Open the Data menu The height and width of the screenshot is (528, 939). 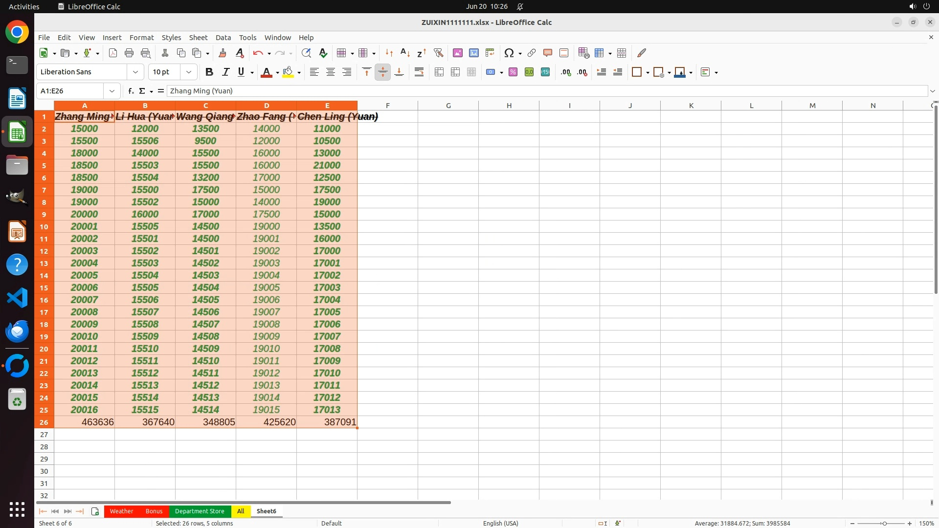click(x=223, y=37)
